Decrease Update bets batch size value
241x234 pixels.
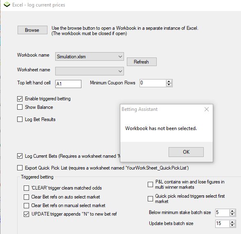[232, 225]
